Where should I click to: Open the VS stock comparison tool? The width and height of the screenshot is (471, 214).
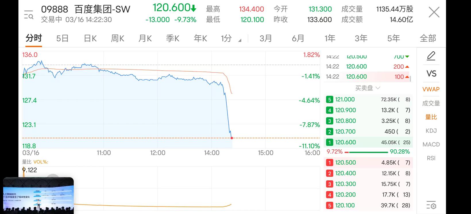431,74
